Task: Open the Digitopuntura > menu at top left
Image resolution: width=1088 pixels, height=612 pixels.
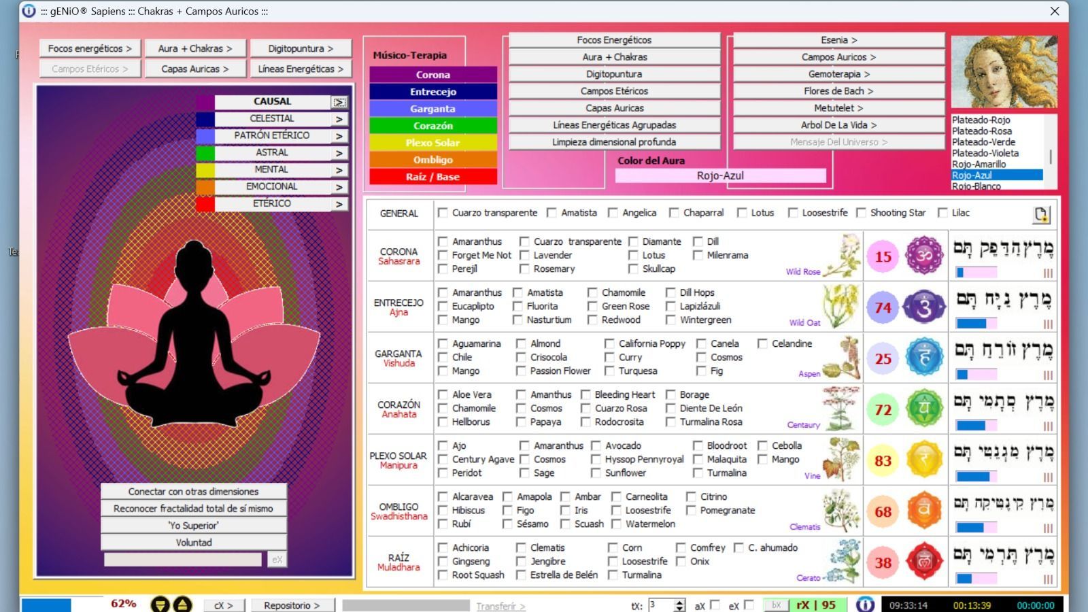Action: point(301,48)
